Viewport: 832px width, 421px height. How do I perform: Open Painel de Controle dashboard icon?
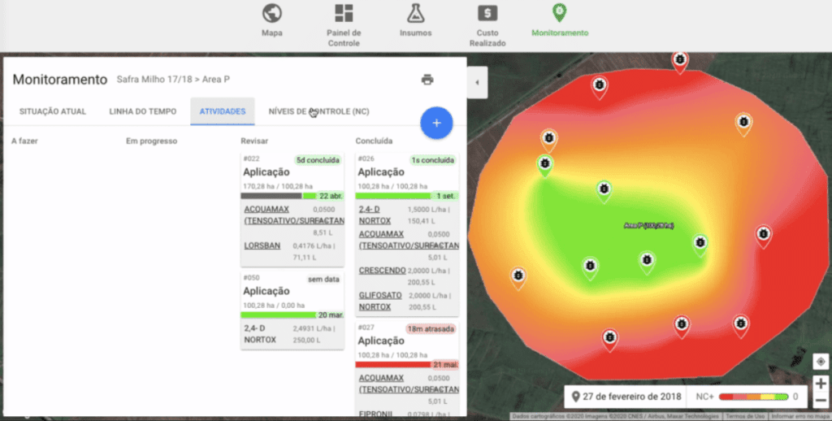(344, 13)
